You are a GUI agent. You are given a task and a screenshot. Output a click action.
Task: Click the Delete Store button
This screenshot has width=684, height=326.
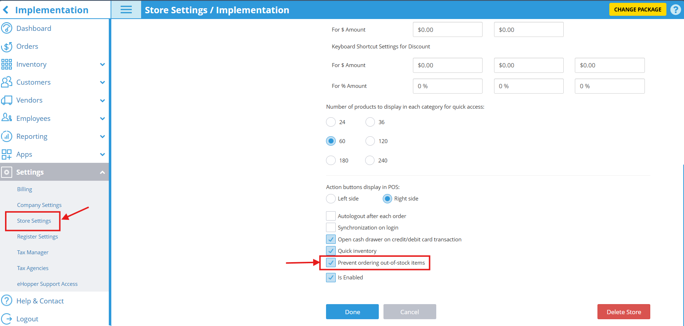click(x=624, y=312)
